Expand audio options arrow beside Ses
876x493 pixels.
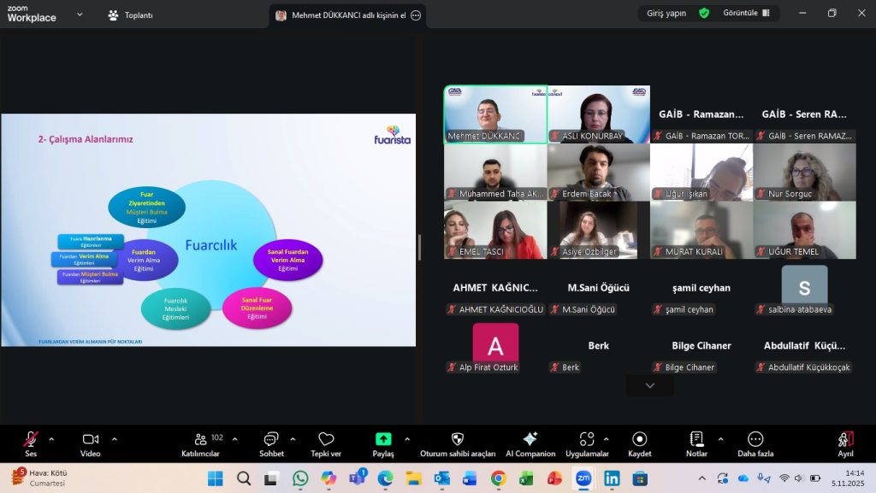pos(51,439)
